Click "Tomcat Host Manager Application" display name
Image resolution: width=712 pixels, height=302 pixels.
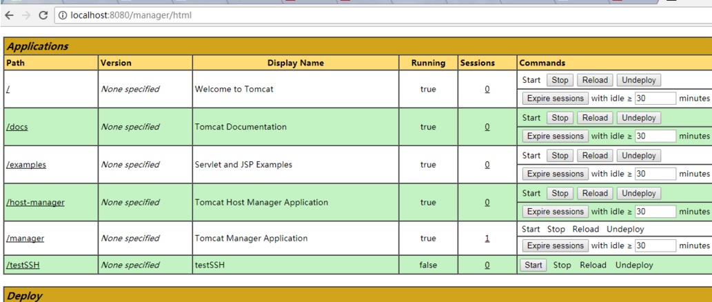[261, 202]
